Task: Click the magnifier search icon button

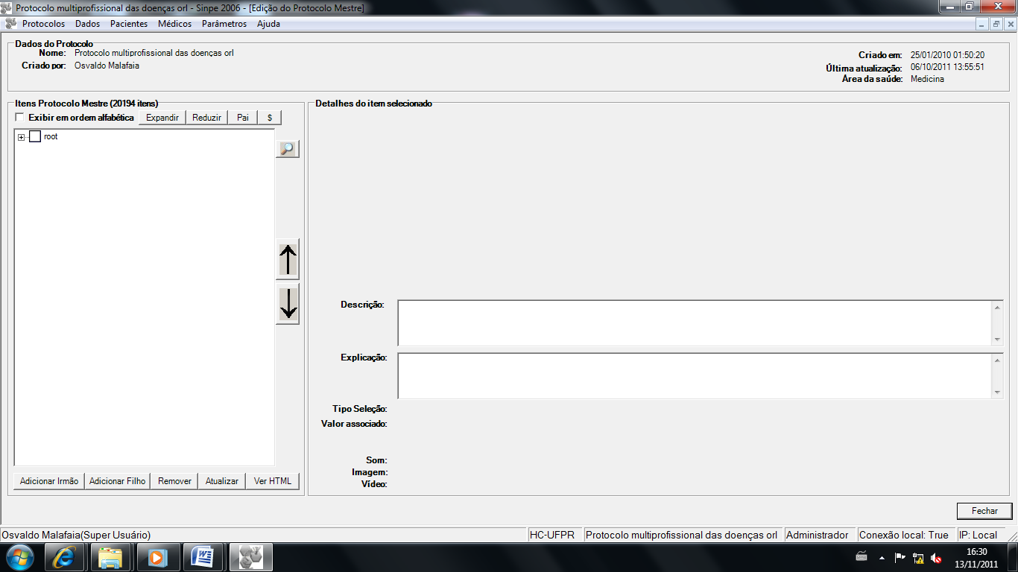Action: click(x=288, y=149)
